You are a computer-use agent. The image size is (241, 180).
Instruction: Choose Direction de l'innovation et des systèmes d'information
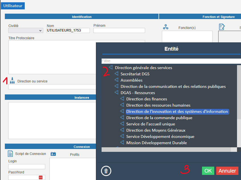(x=177, y=111)
